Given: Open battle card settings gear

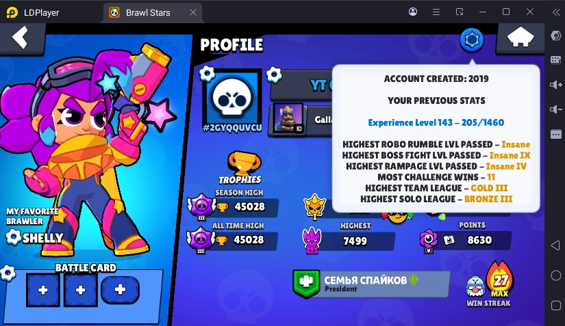Looking at the screenshot, I should (x=8, y=273).
